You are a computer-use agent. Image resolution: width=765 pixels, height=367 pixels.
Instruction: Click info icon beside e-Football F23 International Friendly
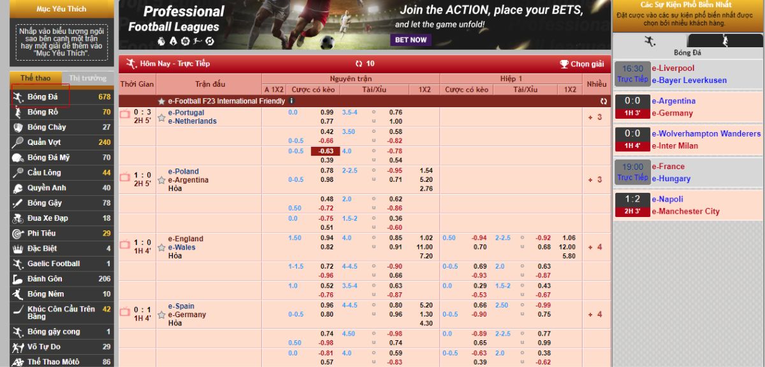(x=292, y=101)
